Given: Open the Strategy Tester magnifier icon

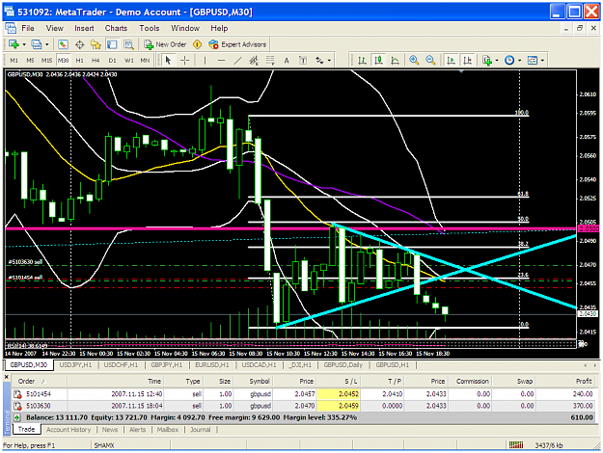Looking at the screenshot, I should coord(128,44).
